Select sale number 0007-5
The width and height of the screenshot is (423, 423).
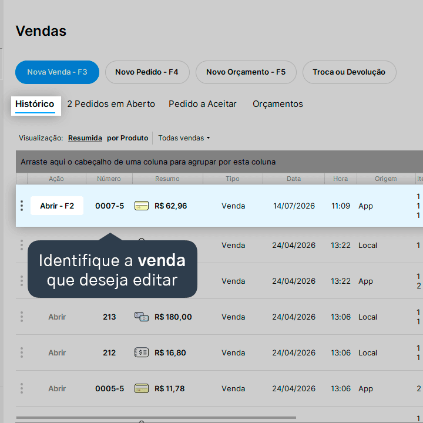(x=109, y=206)
